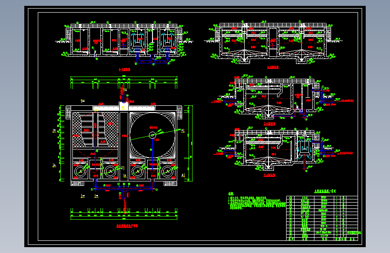Viewport: 390px width, 253px height.
Task: Select the lower-right section view with cyan arrows
Action: (282, 149)
